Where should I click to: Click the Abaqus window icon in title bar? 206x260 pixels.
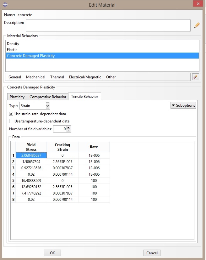coord(5,5)
